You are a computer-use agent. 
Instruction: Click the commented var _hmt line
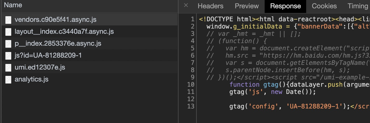pos(253,34)
